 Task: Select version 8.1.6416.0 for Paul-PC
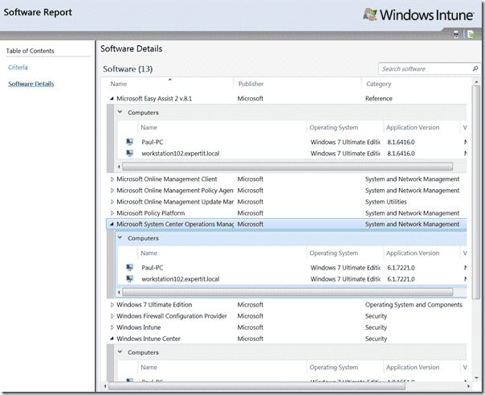pyautogui.click(x=401, y=142)
